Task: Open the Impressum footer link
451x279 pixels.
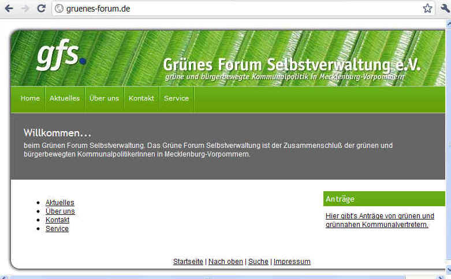Action: coord(292,262)
